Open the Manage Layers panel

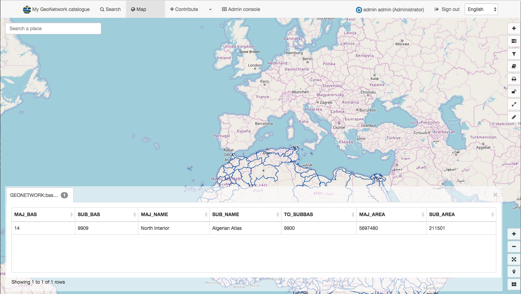point(514,41)
